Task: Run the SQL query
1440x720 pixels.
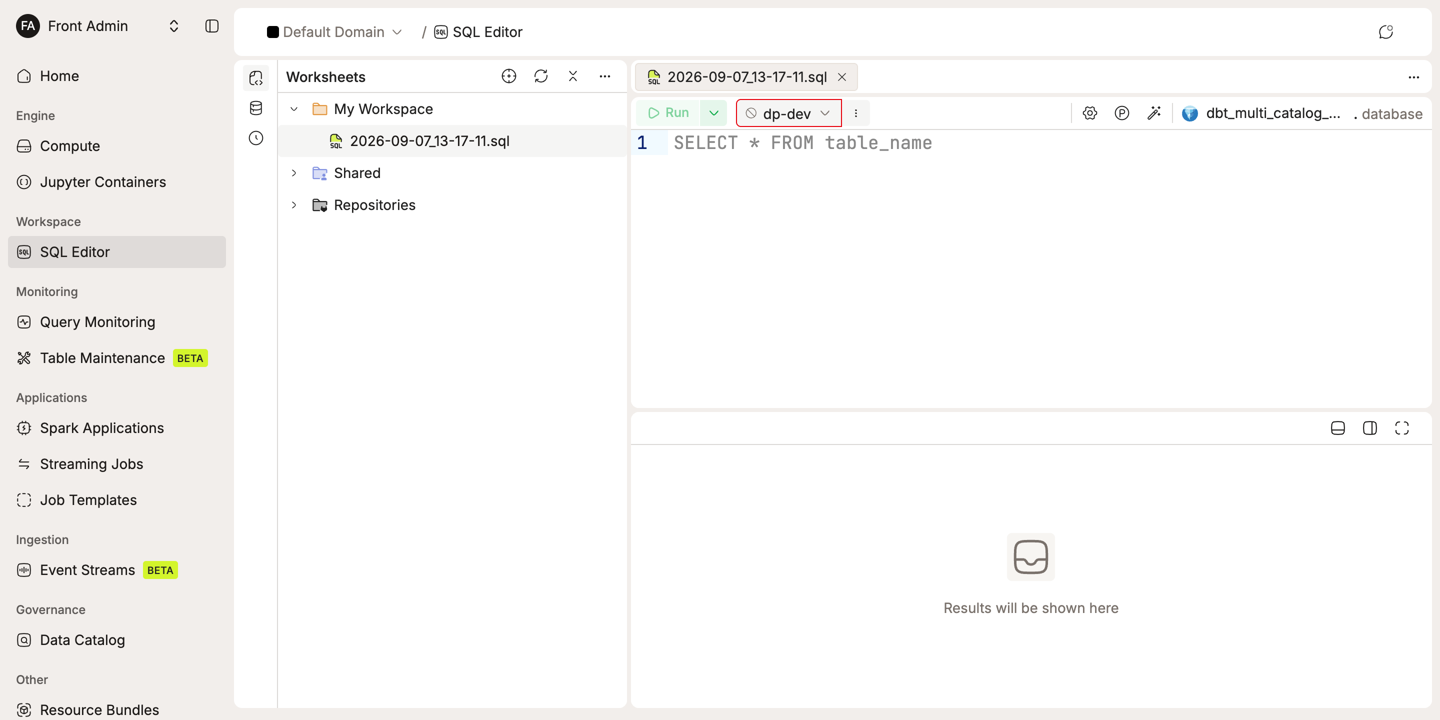Action: [x=668, y=113]
